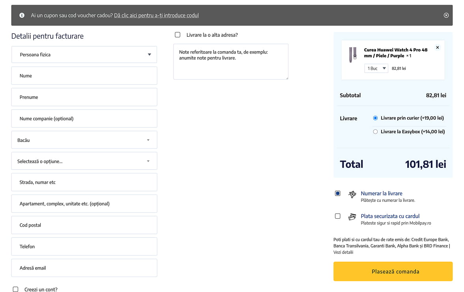Enable delivery to a different address
This screenshot has width=464, height=292.
178,35
